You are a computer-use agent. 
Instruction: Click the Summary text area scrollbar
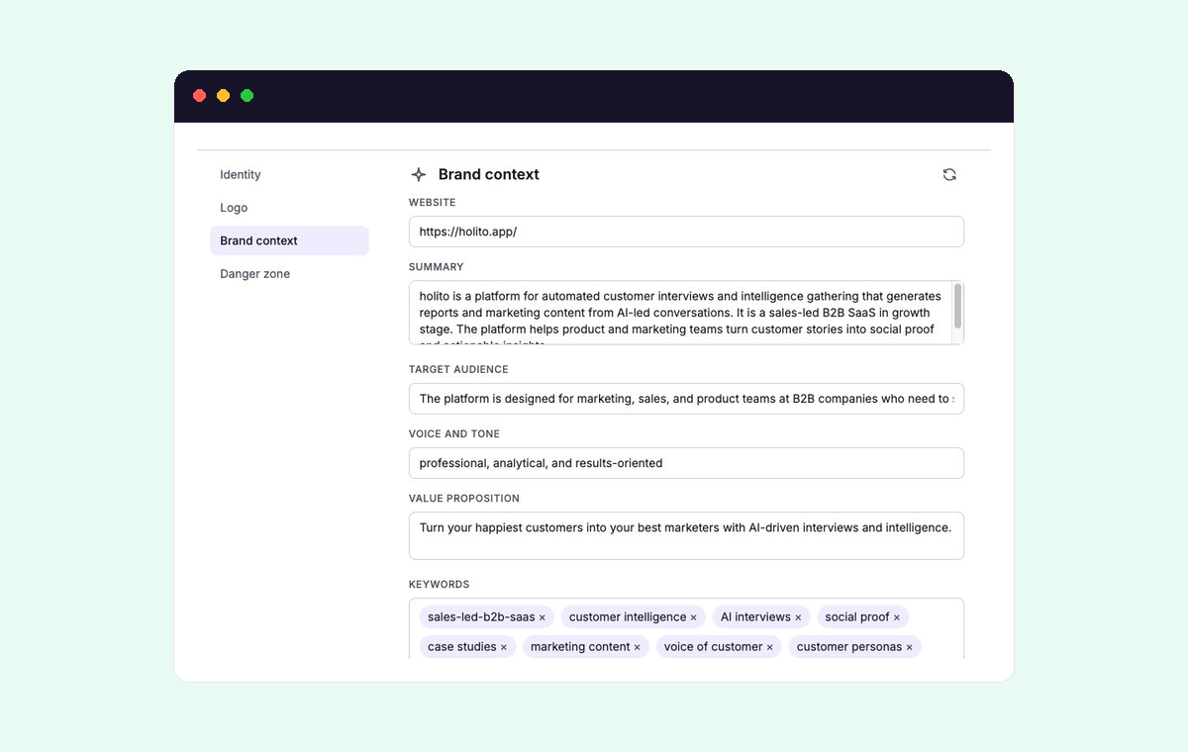pos(957,307)
